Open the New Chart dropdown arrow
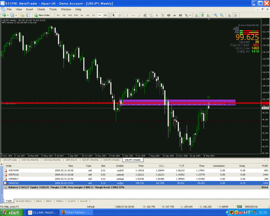Viewport: 270px width, 216px height. point(8,15)
